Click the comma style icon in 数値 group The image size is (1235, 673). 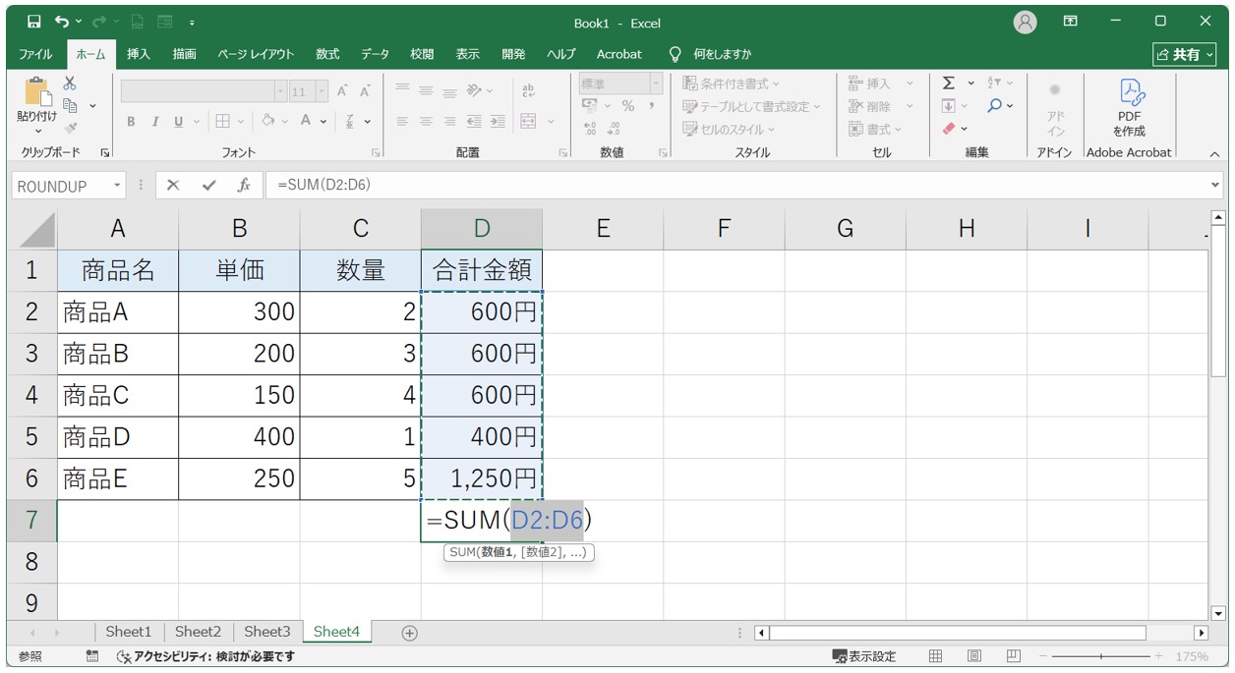click(651, 104)
